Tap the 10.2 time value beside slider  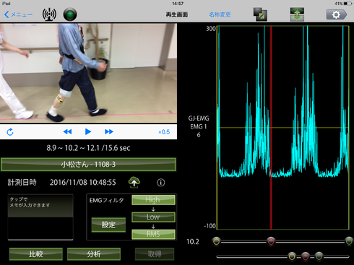click(x=193, y=242)
